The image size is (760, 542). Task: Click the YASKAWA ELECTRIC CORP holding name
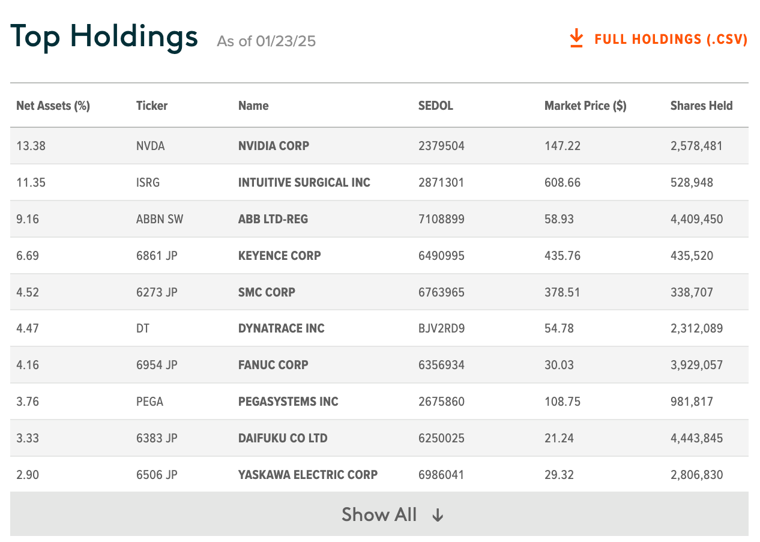308,475
